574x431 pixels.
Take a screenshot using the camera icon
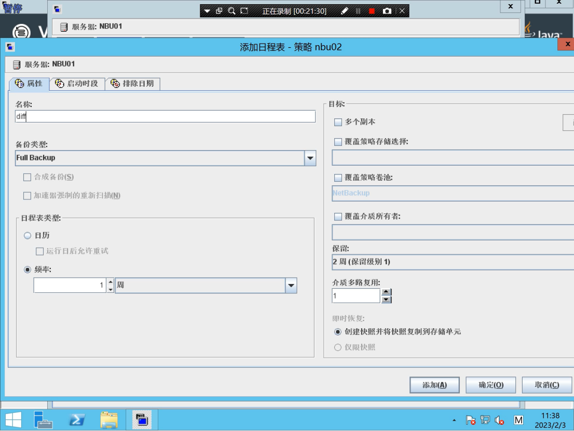tap(387, 10)
